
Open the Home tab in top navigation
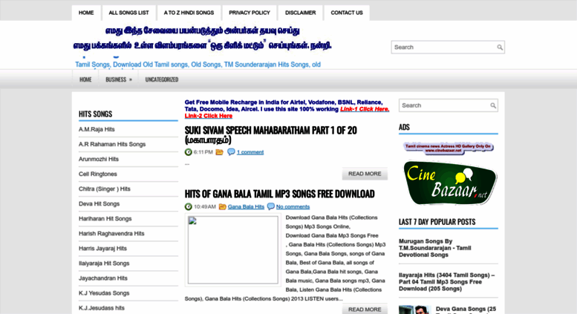point(86,13)
